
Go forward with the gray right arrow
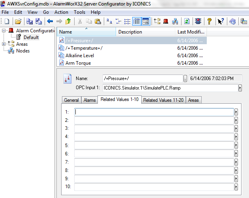pos(59,21)
